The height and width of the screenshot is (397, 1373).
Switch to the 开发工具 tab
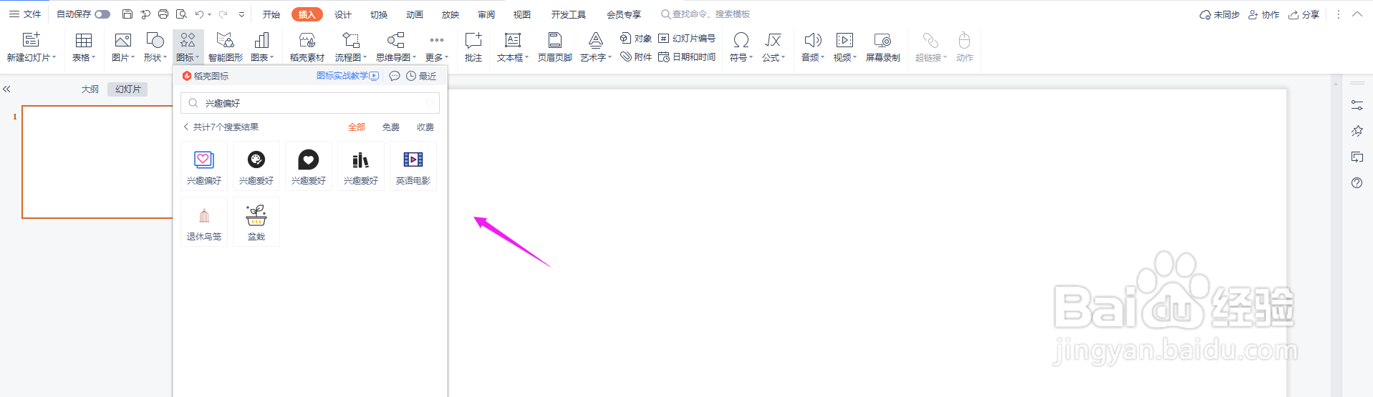569,14
